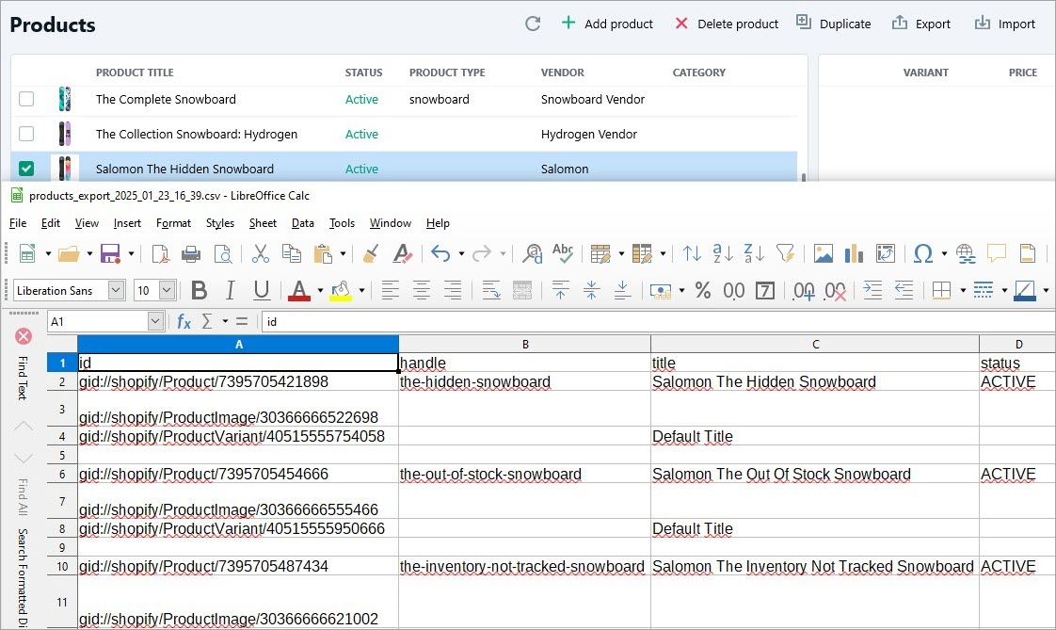
Task: Select column B header
Action: 524,344
